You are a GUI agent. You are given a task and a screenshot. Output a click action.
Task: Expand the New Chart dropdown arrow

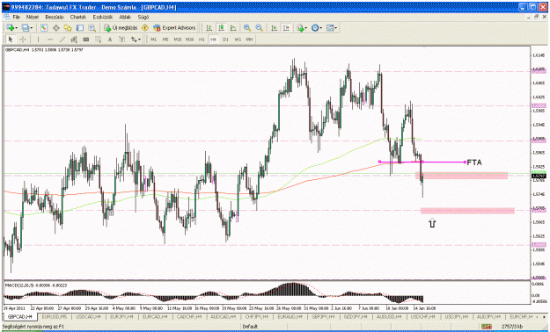16,28
